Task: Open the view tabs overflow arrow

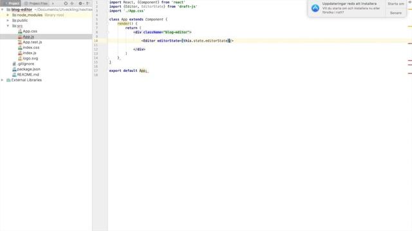Action: click(x=53, y=3)
